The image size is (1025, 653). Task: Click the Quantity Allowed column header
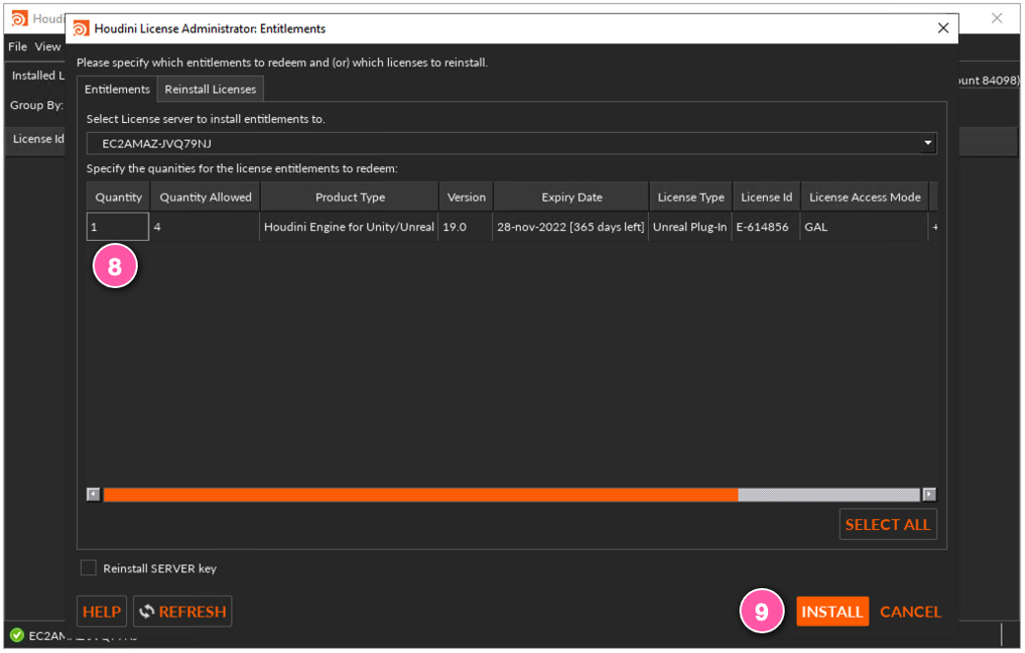(x=205, y=198)
